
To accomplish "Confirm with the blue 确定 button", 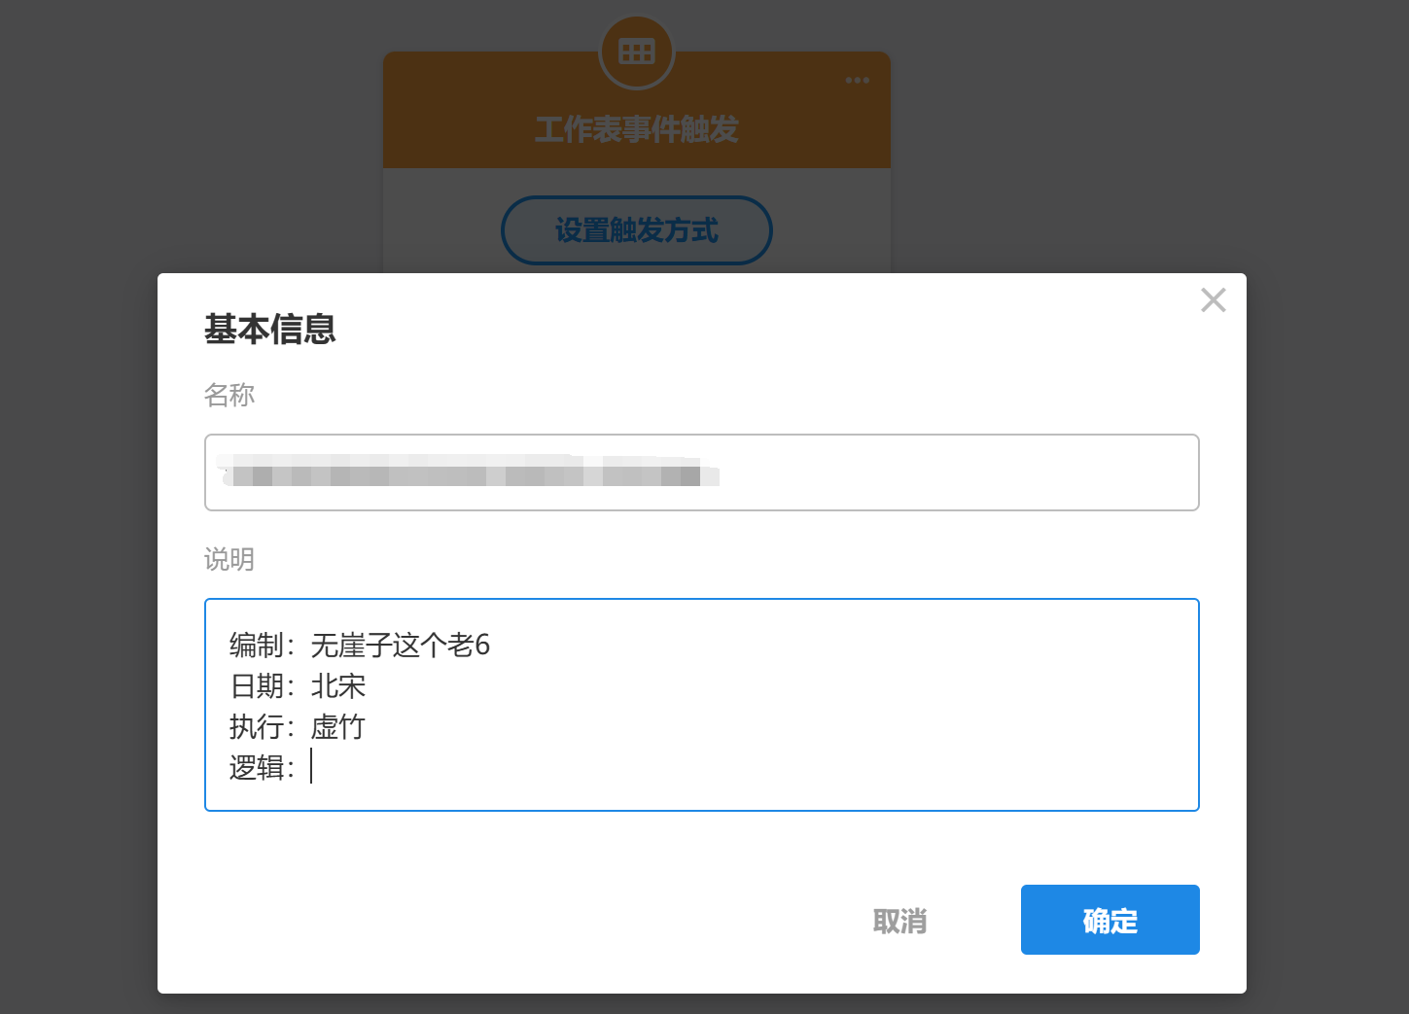I will click(x=1110, y=920).
